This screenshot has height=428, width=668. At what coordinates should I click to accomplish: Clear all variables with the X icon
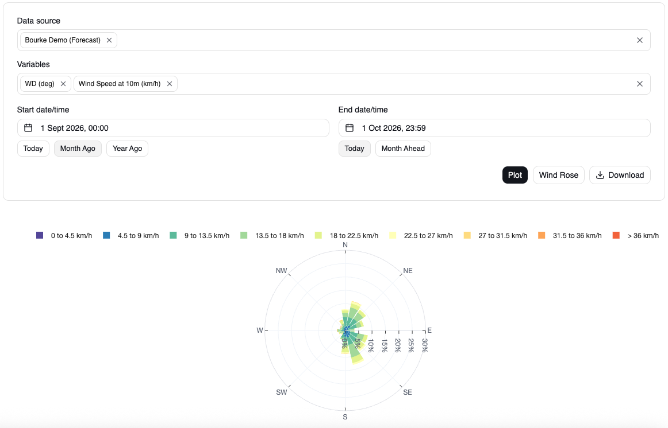[639, 84]
